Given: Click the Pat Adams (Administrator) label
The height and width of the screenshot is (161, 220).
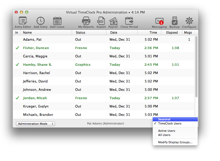Looking at the screenshot, I should click(106, 123).
